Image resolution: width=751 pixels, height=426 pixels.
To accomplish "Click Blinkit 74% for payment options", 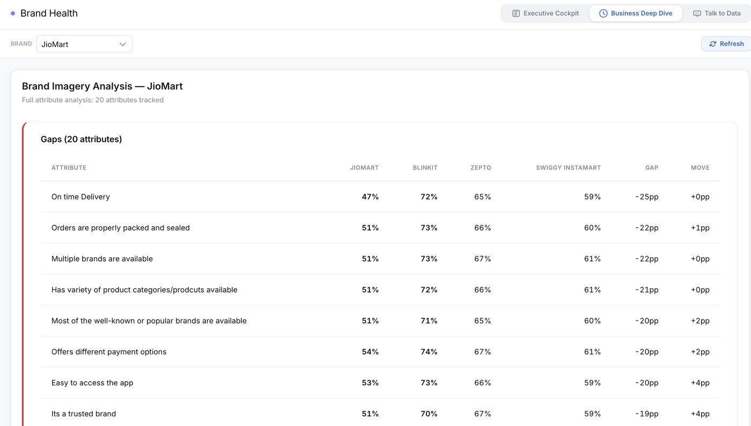I will click(429, 352).
